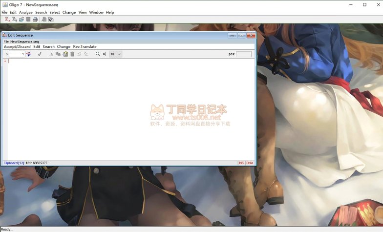This screenshot has width=383, height=232.
Task: Click the Redo arrow icon
Action: tap(86, 54)
